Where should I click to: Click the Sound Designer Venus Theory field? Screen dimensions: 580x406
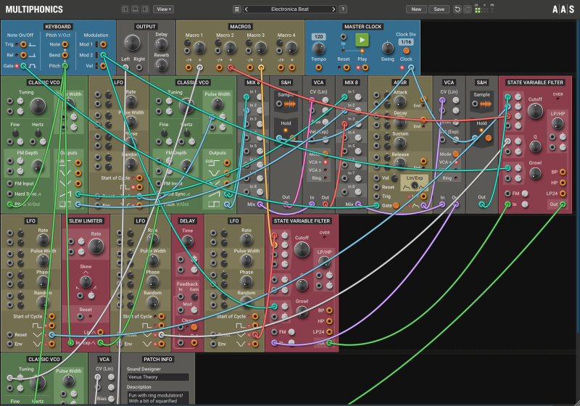(158, 377)
